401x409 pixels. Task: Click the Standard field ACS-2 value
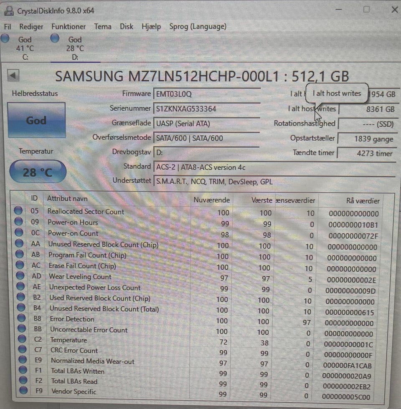(x=275, y=167)
